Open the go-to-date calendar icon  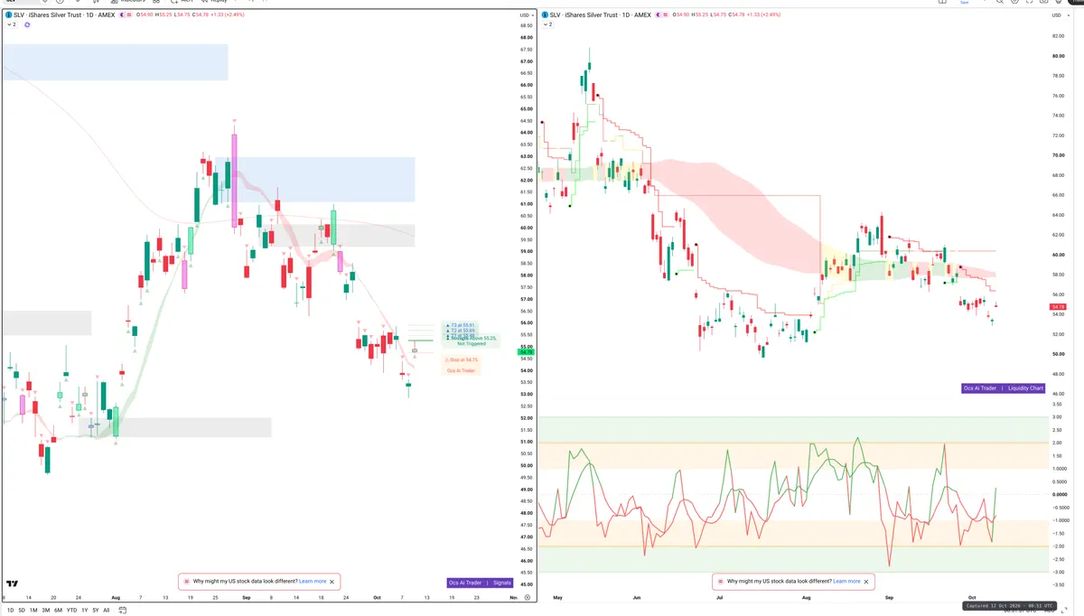(122, 611)
